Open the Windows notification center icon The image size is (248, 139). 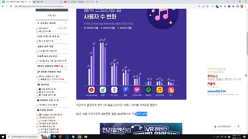click(x=244, y=137)
